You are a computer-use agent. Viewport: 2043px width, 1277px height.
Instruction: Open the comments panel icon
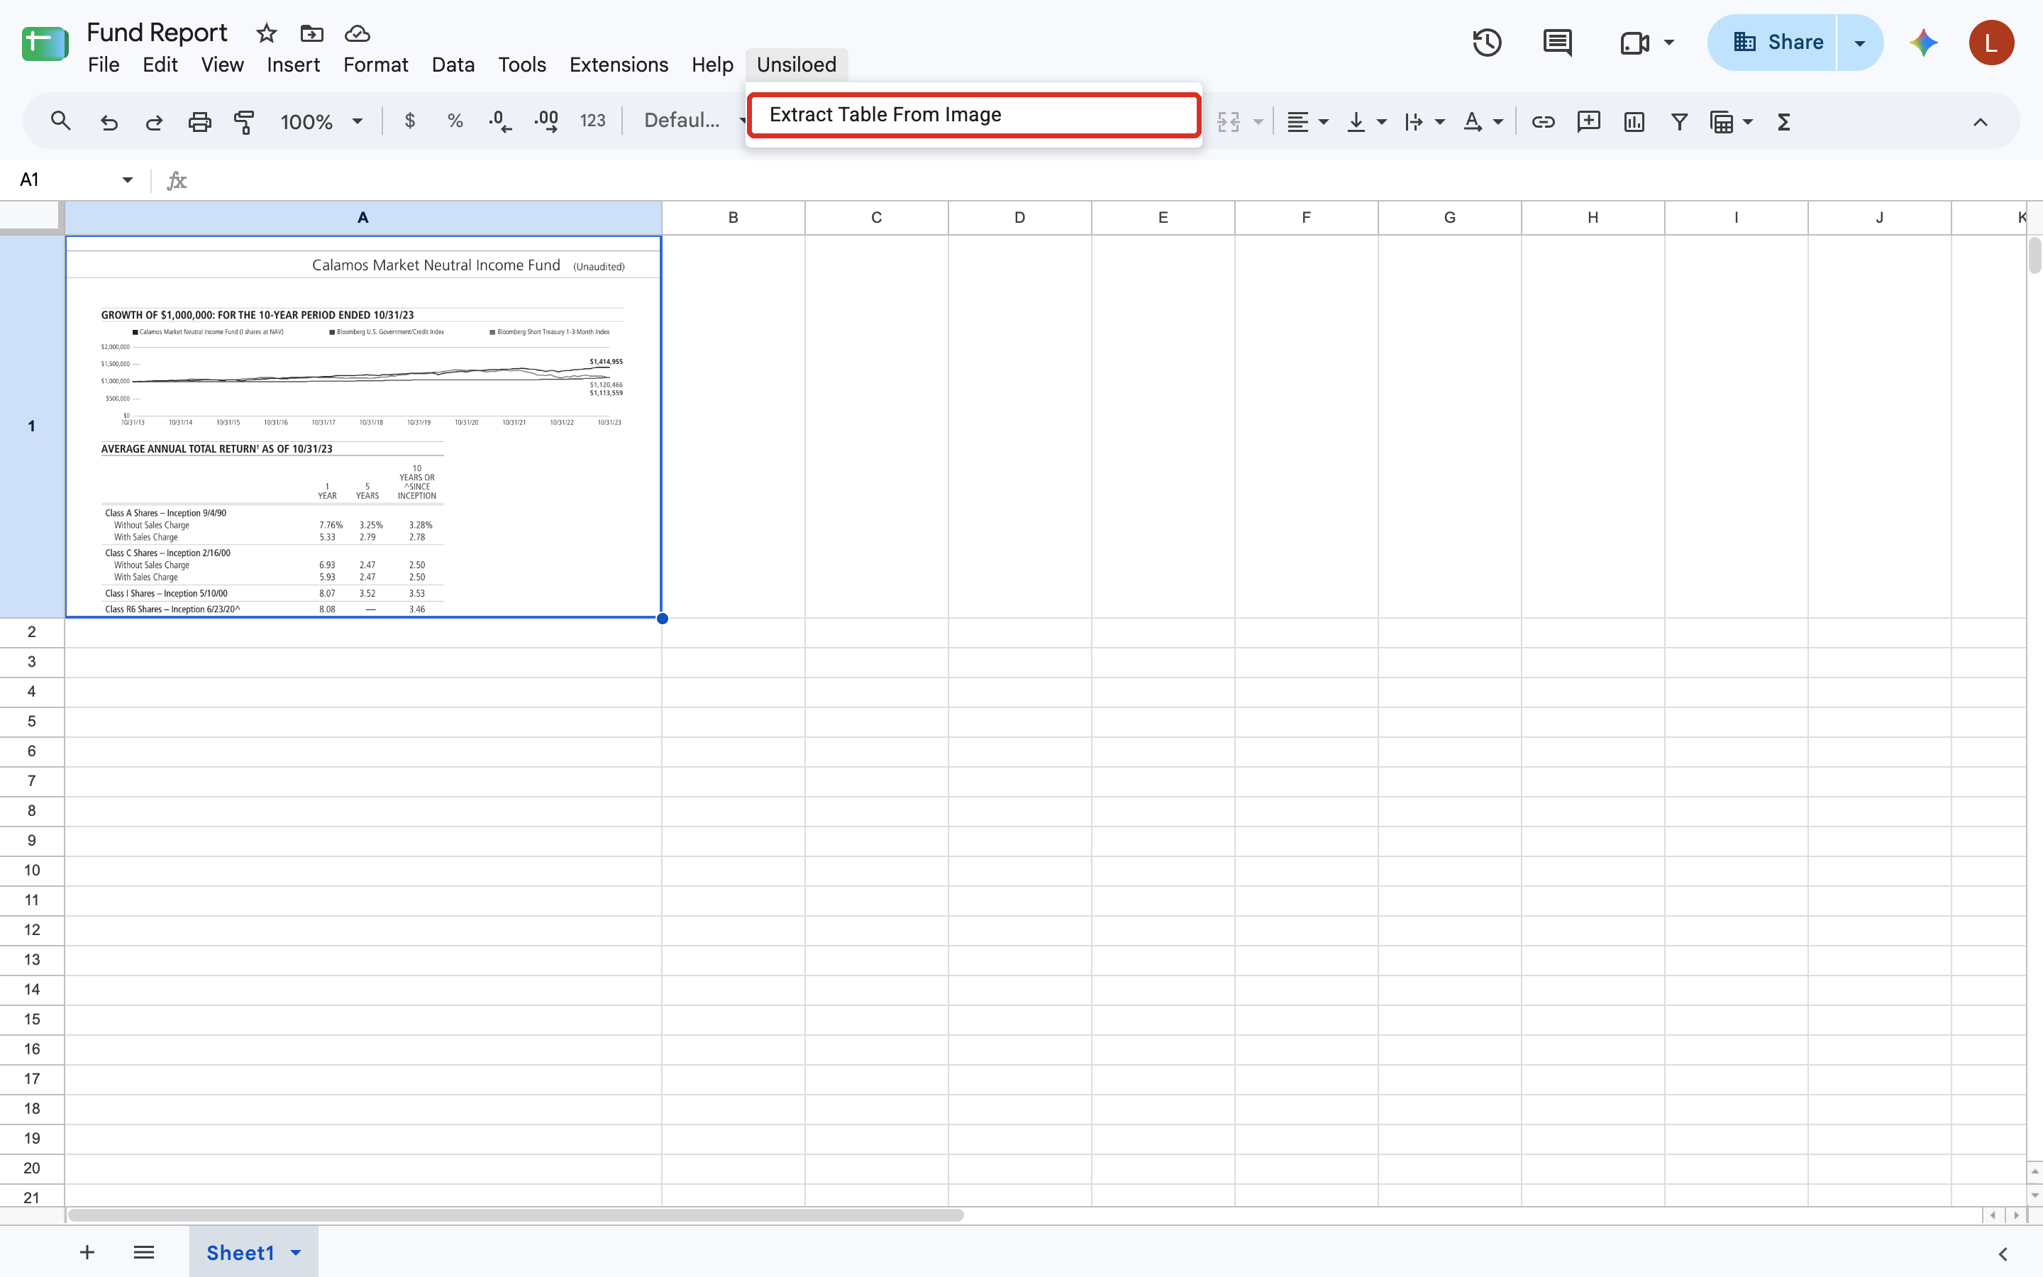click(1558, 43)
